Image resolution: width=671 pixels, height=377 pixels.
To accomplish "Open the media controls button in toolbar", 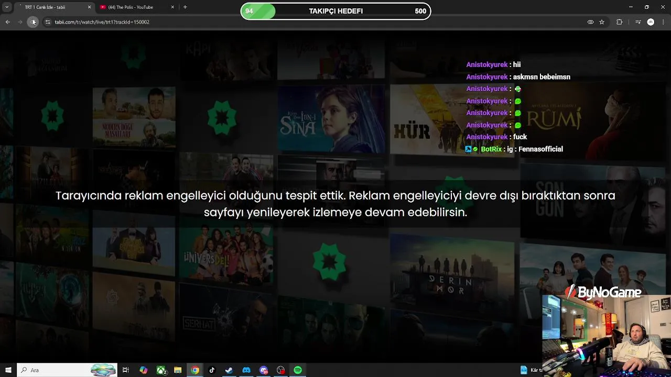I will click(637, 22).
